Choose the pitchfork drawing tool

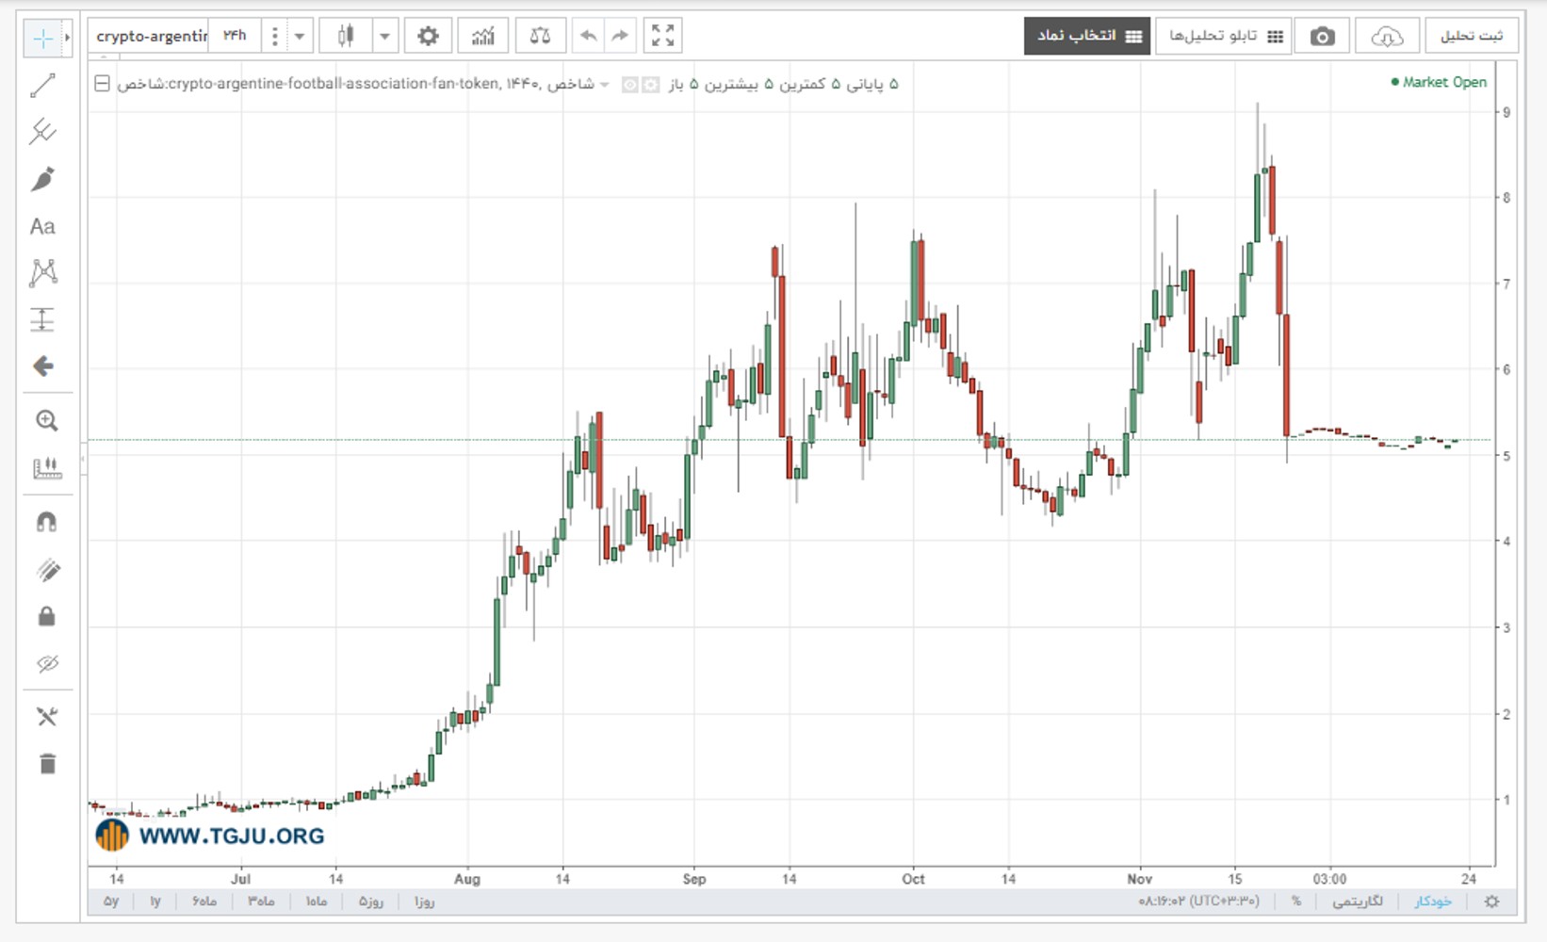pyautogui.click(x=42, y=132)
